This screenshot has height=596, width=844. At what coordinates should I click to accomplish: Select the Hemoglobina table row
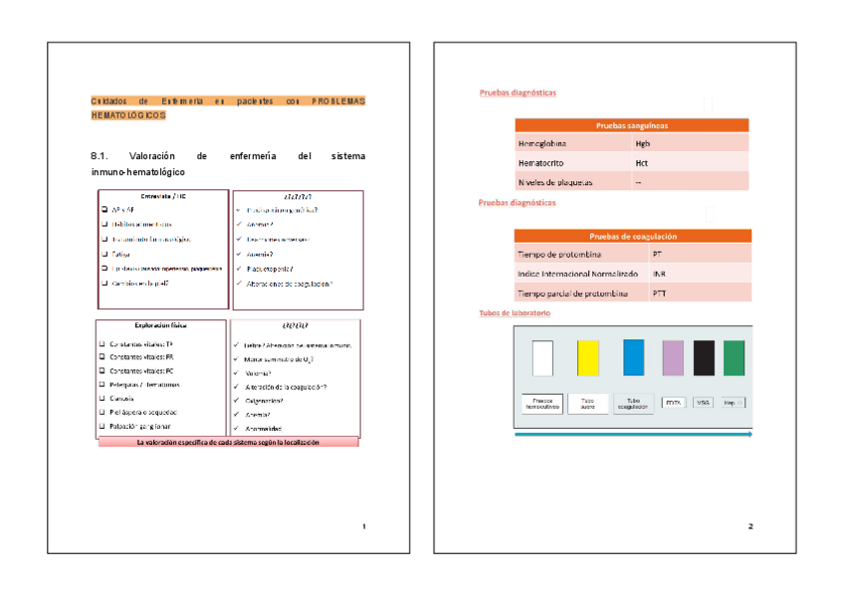pos(632,143)
